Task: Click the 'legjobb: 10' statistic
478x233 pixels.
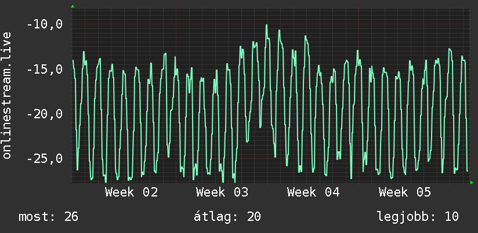Action: click(418, 217)
